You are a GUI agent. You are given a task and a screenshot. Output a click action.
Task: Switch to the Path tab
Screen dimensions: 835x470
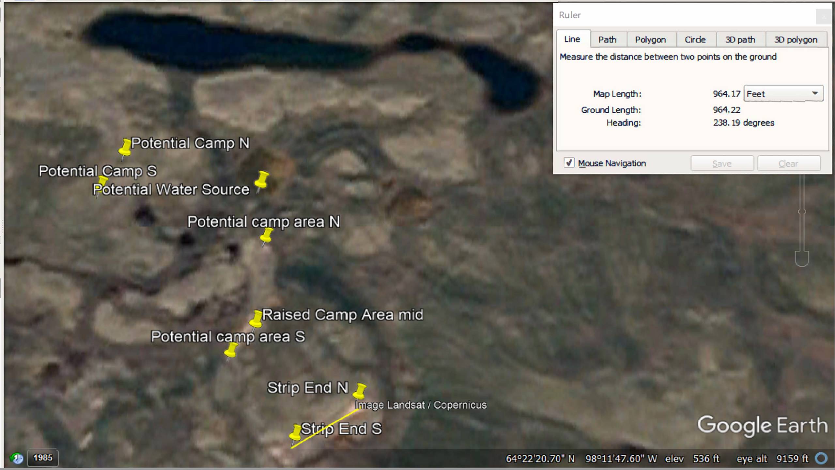click(x=607, y=39)
